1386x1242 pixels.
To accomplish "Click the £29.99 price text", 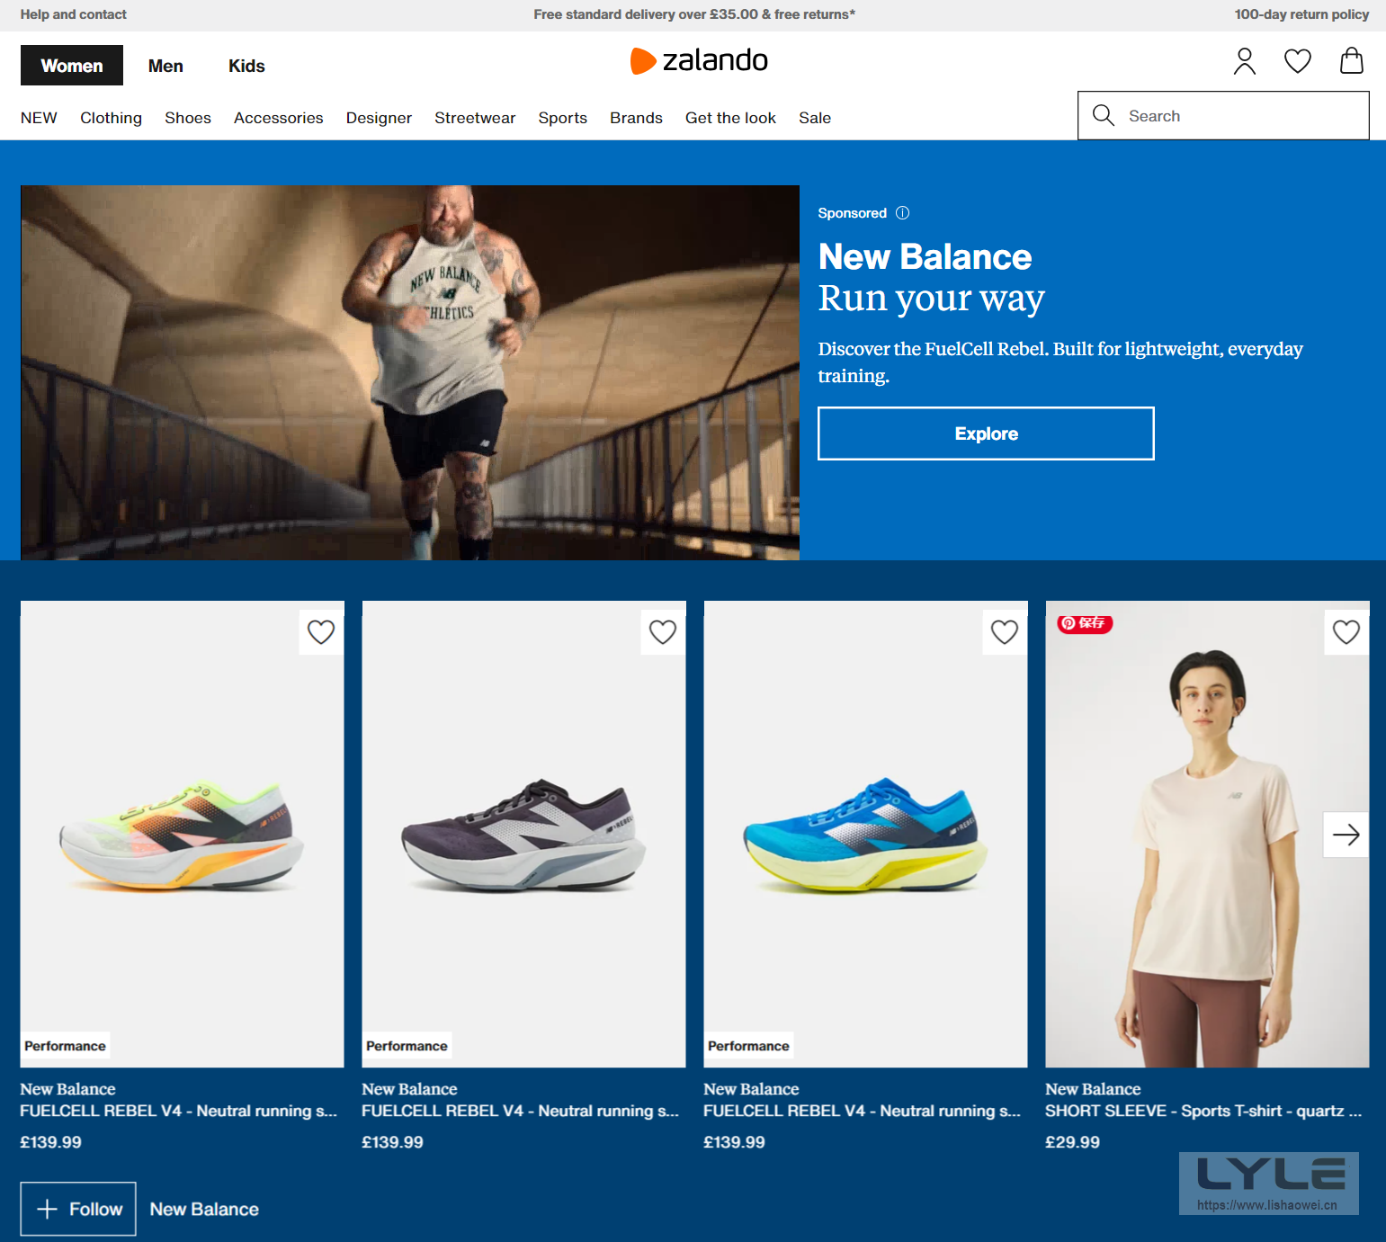I will point(1072,1142).
